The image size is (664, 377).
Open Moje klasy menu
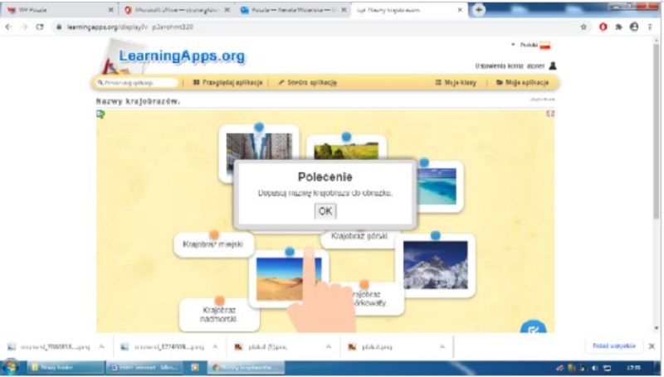456,82
